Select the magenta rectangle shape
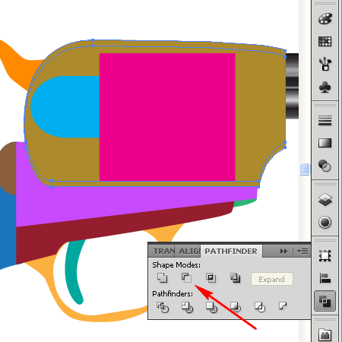The image size is (342, 342). click(167, 117)
